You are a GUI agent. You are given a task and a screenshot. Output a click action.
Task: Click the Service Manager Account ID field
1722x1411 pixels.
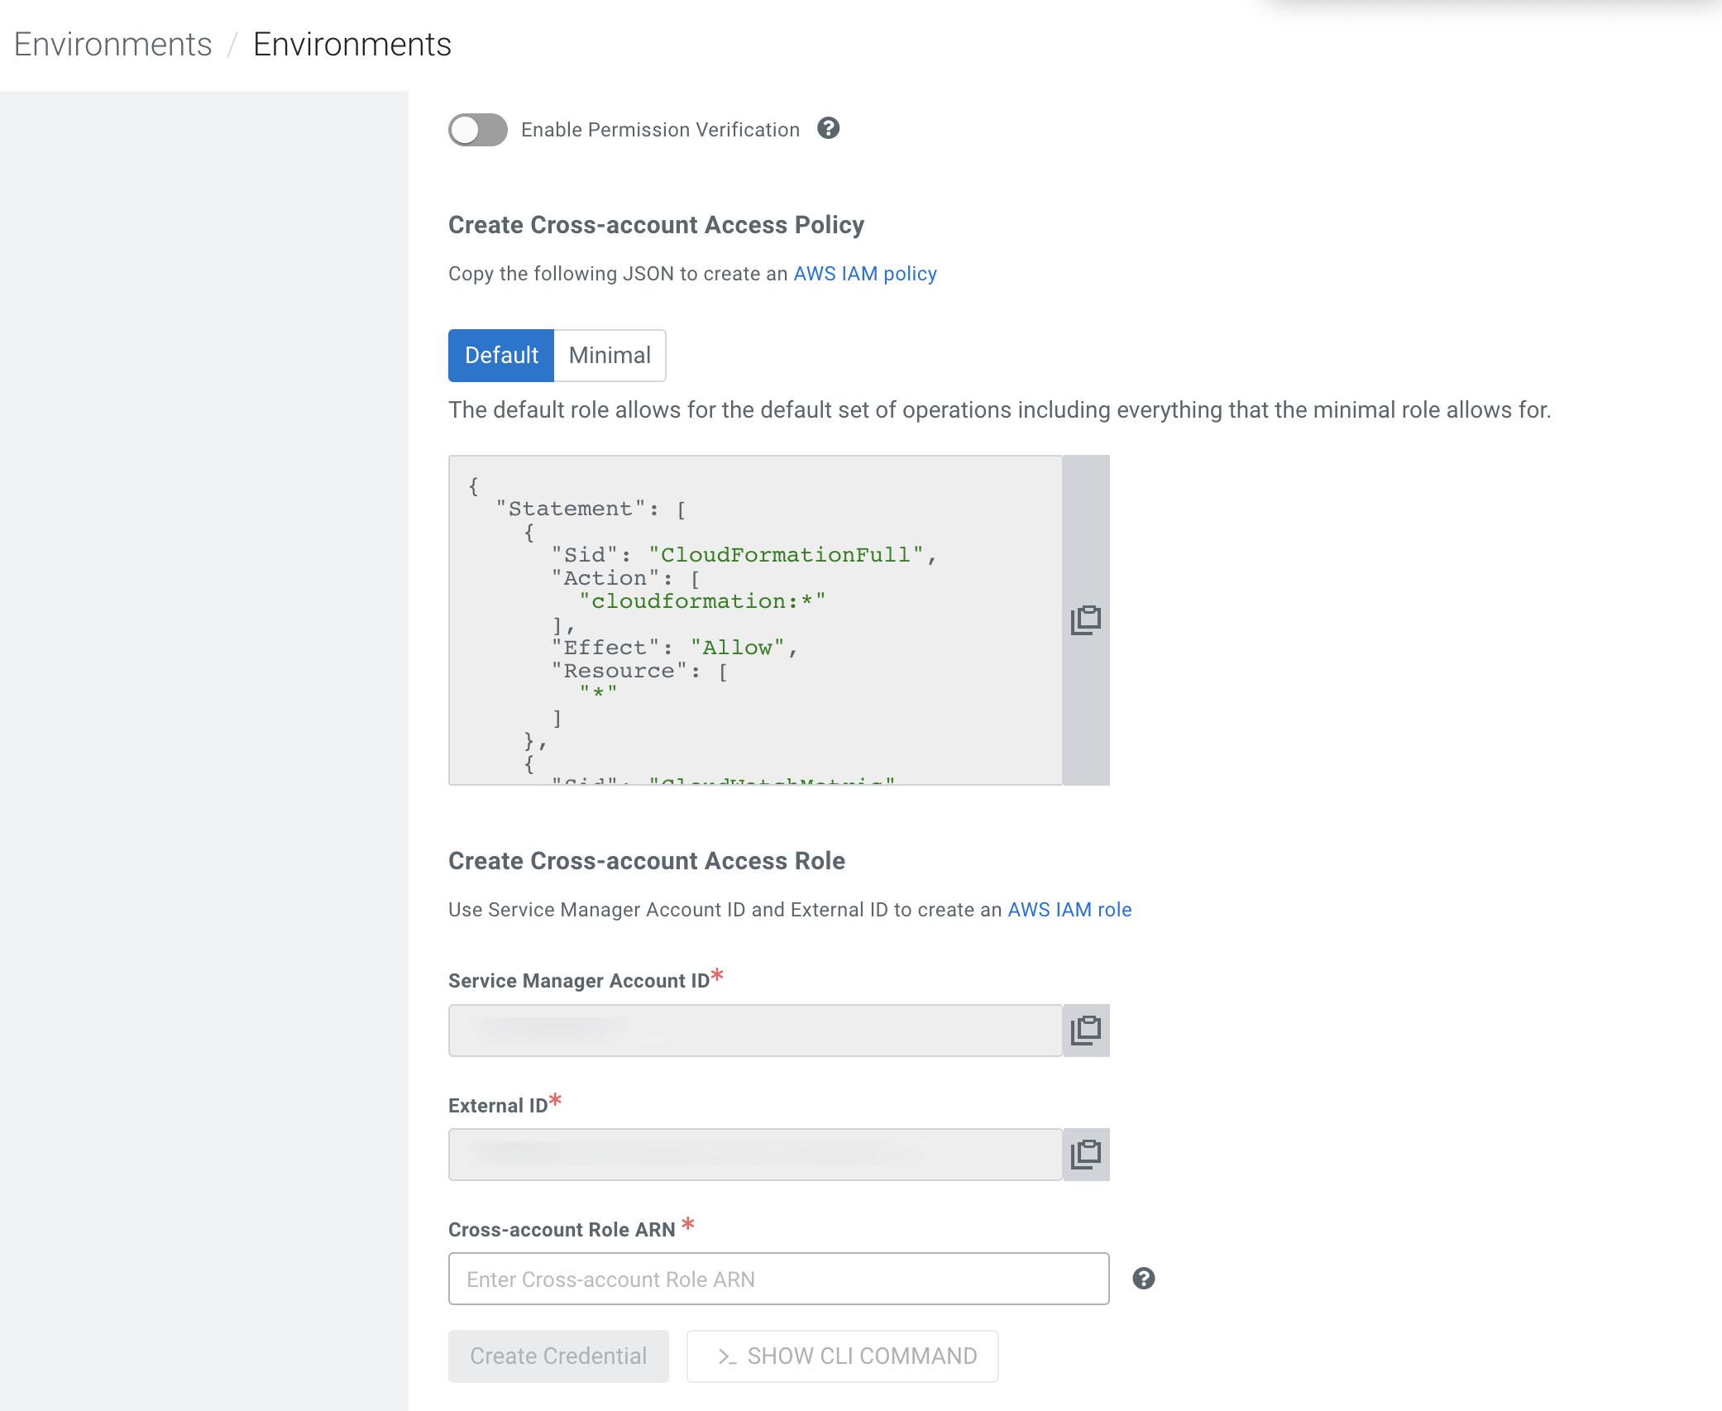[x=754, y=1031]
